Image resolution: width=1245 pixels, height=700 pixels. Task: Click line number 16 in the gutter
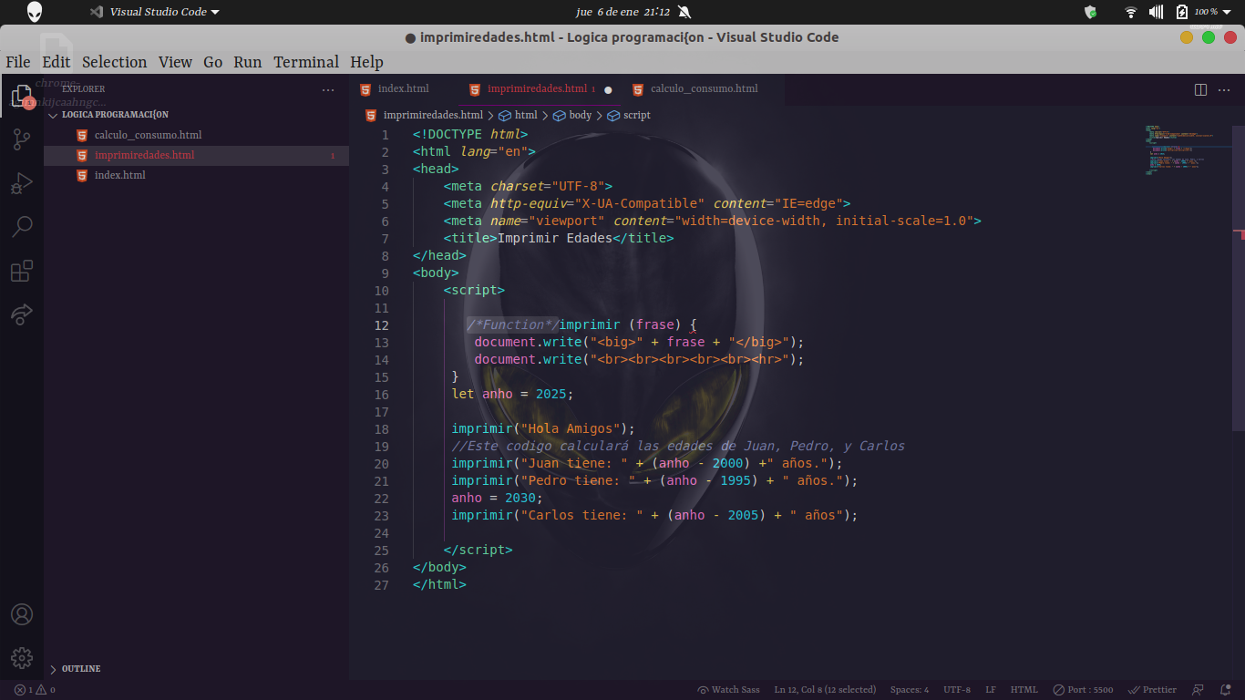[381, 395]
